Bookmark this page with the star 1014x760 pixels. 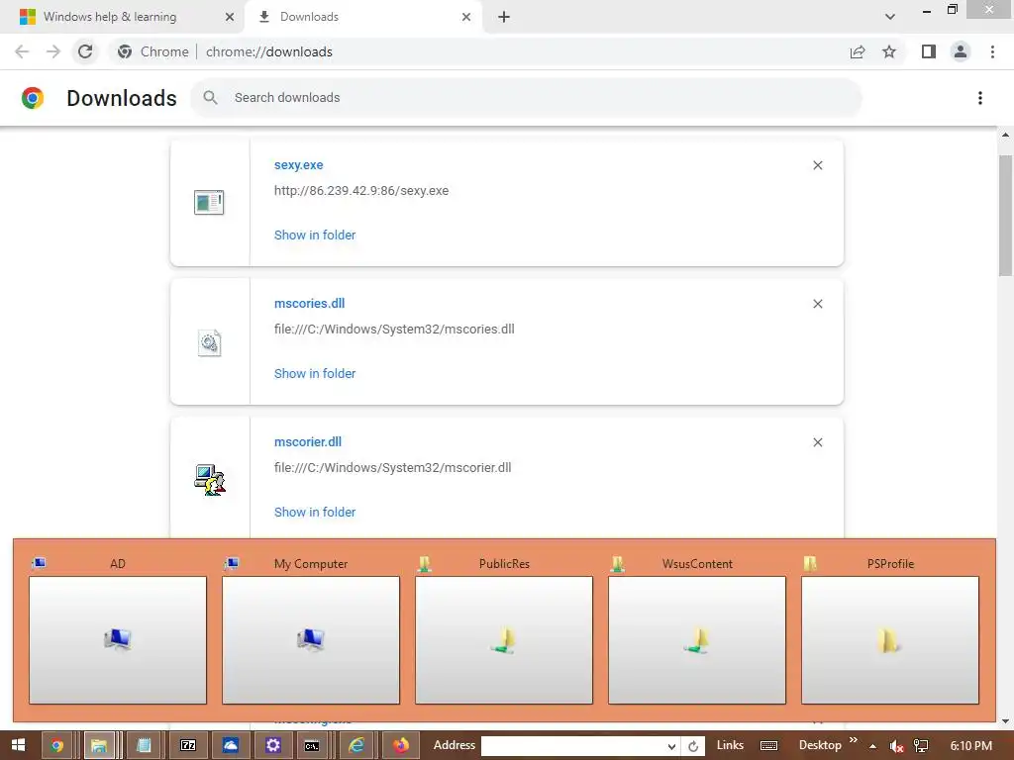(889, 51)
